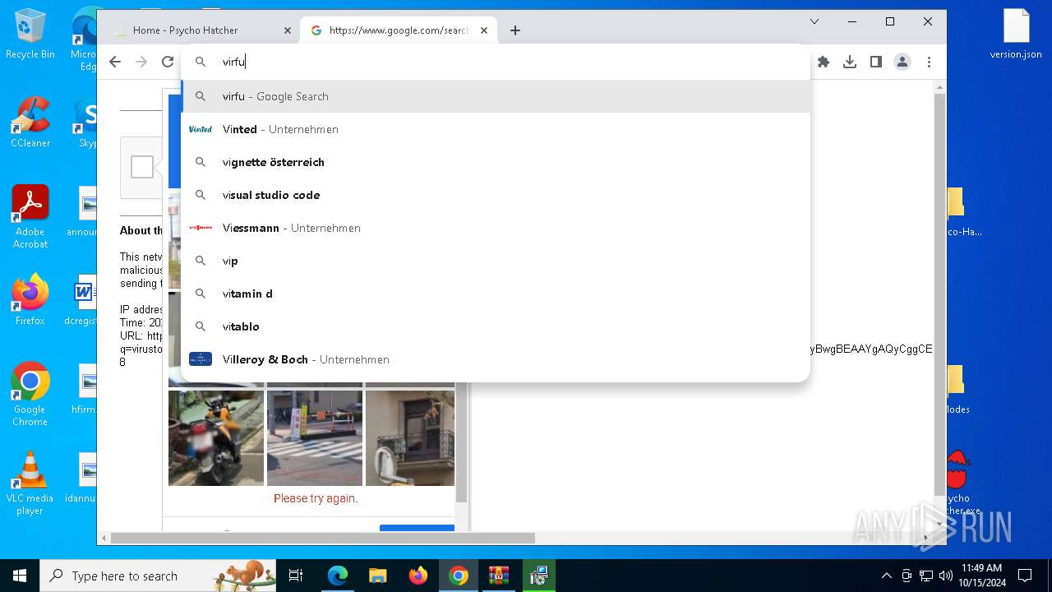Pick the 'vitamin d' suggestion
This screenshot has height=592, width=1052.
496,294
